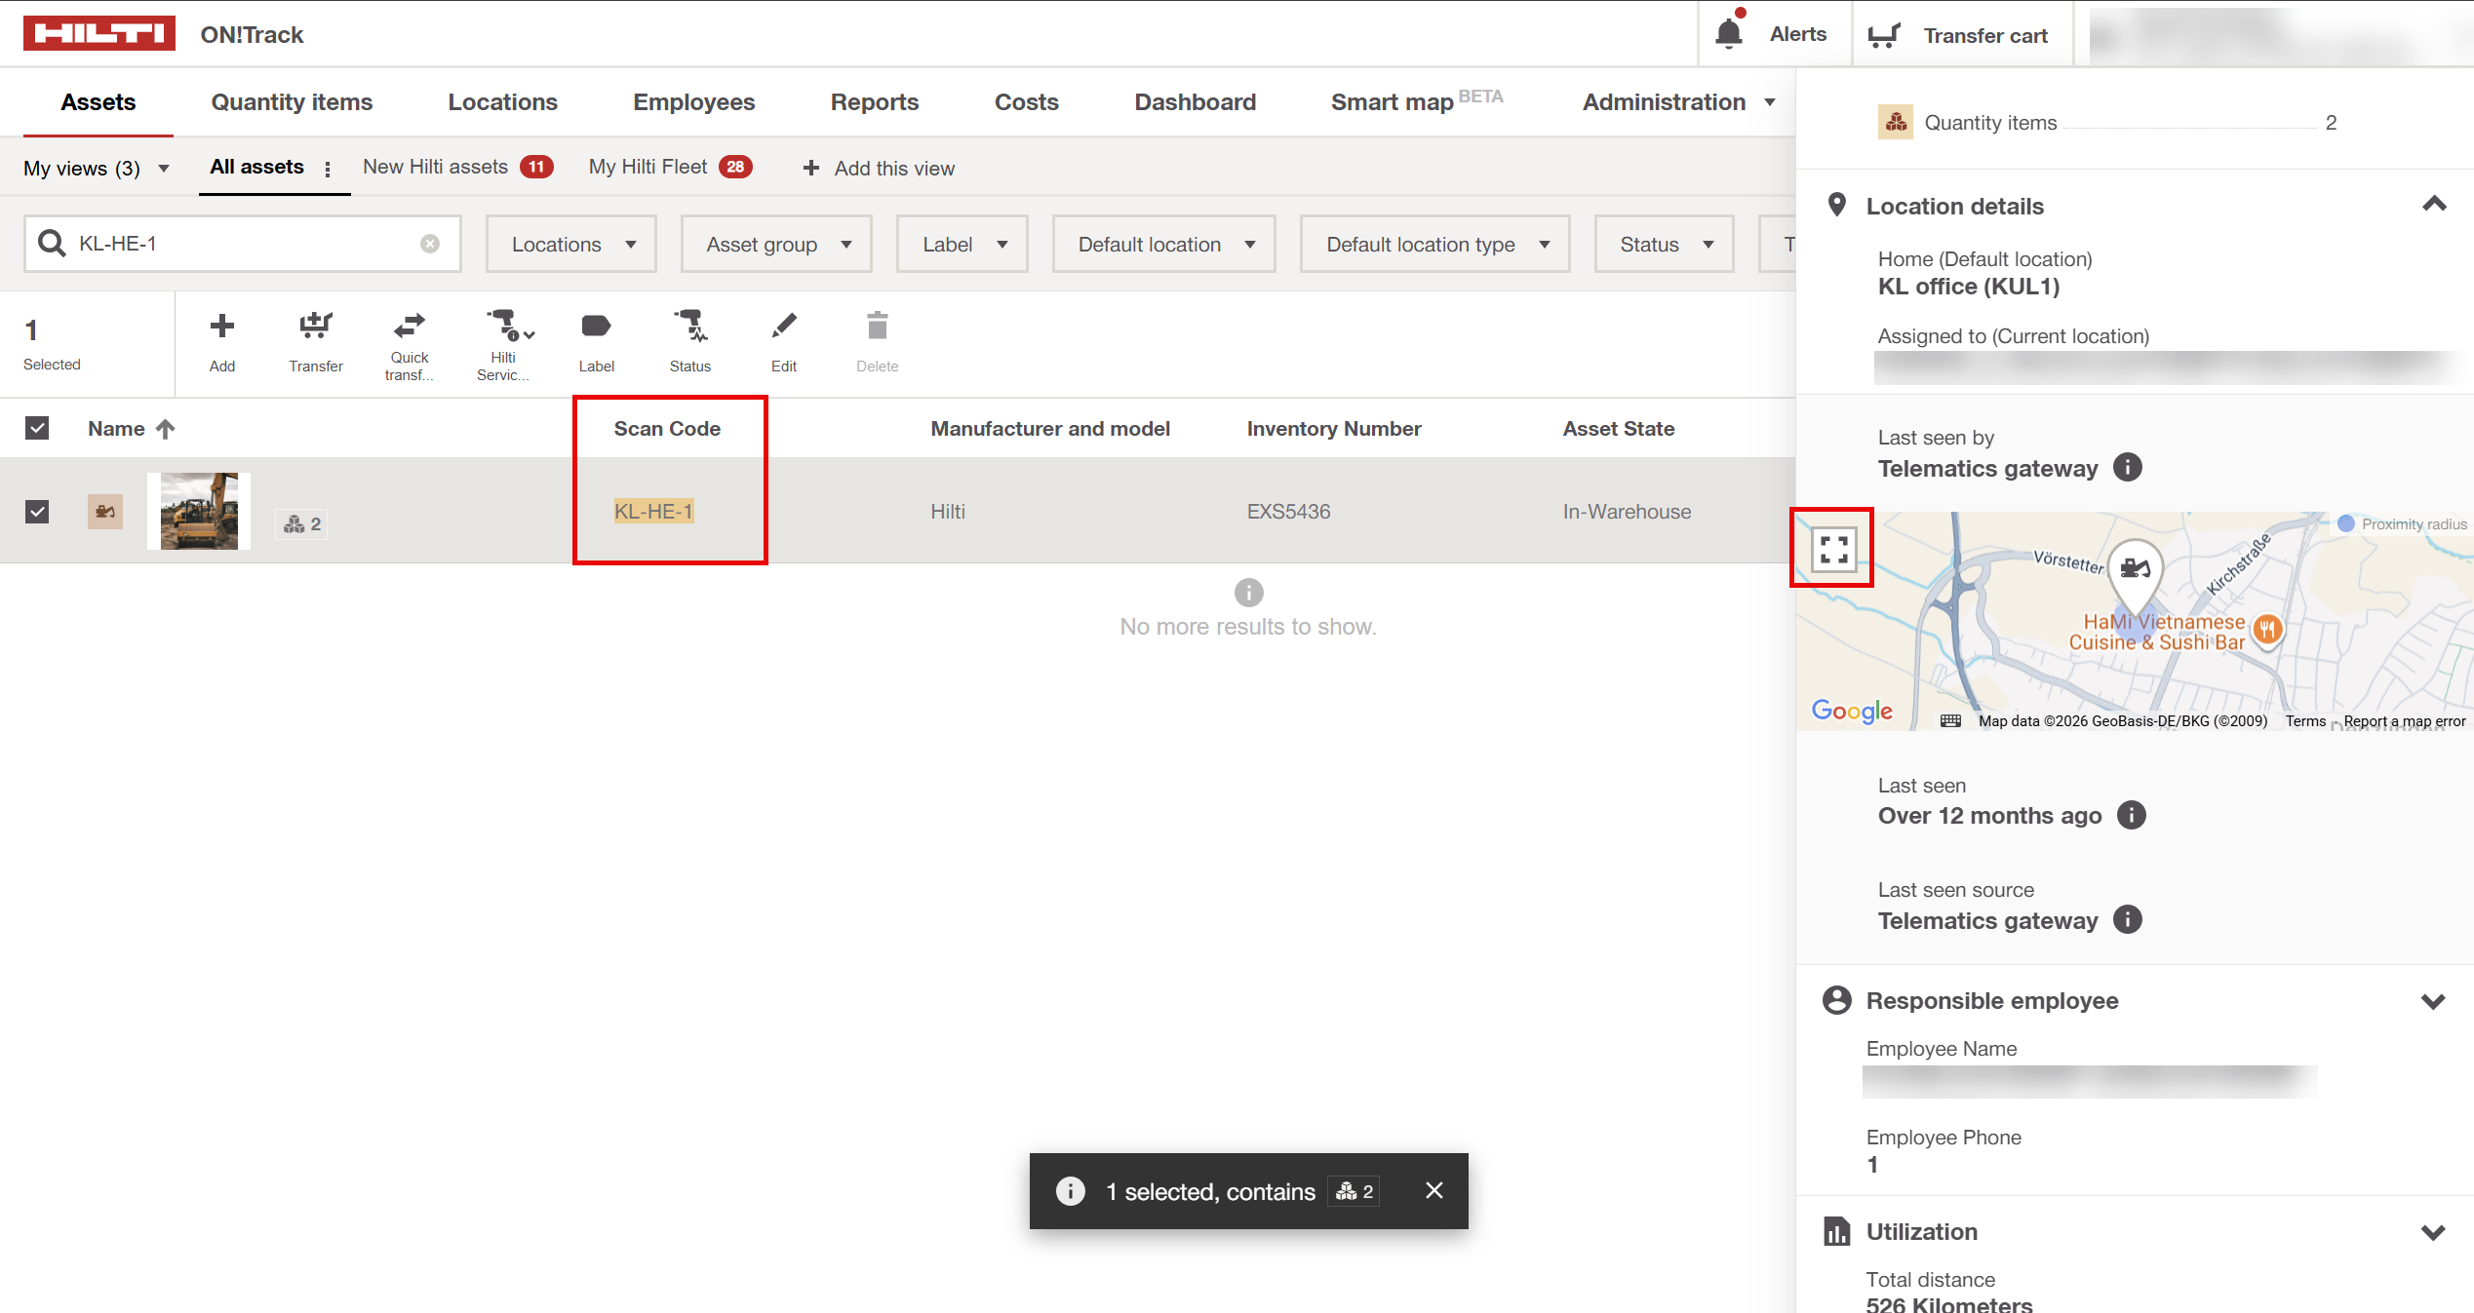Toggle the select-all header checkbox
Viewport: 2474px width, 1313px height.
point(37,428)
